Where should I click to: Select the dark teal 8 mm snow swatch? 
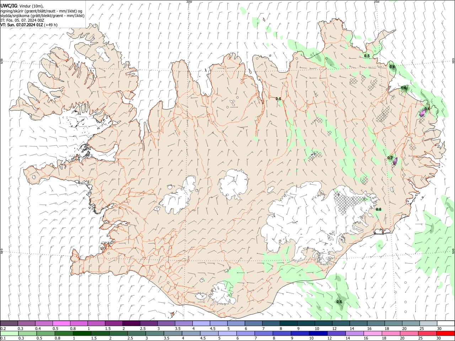click(x=288, y=323)
